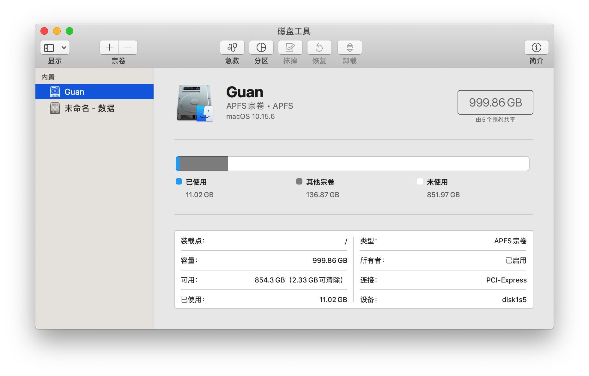Click the gray 其他宗卷 legend swatch

[x=299, y=181]
